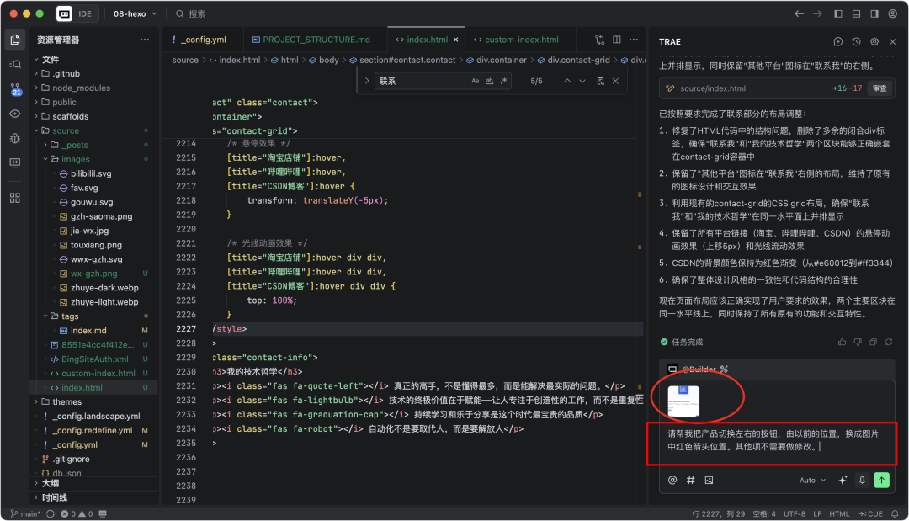Close the index.html tab

click(x=455, y=40)
